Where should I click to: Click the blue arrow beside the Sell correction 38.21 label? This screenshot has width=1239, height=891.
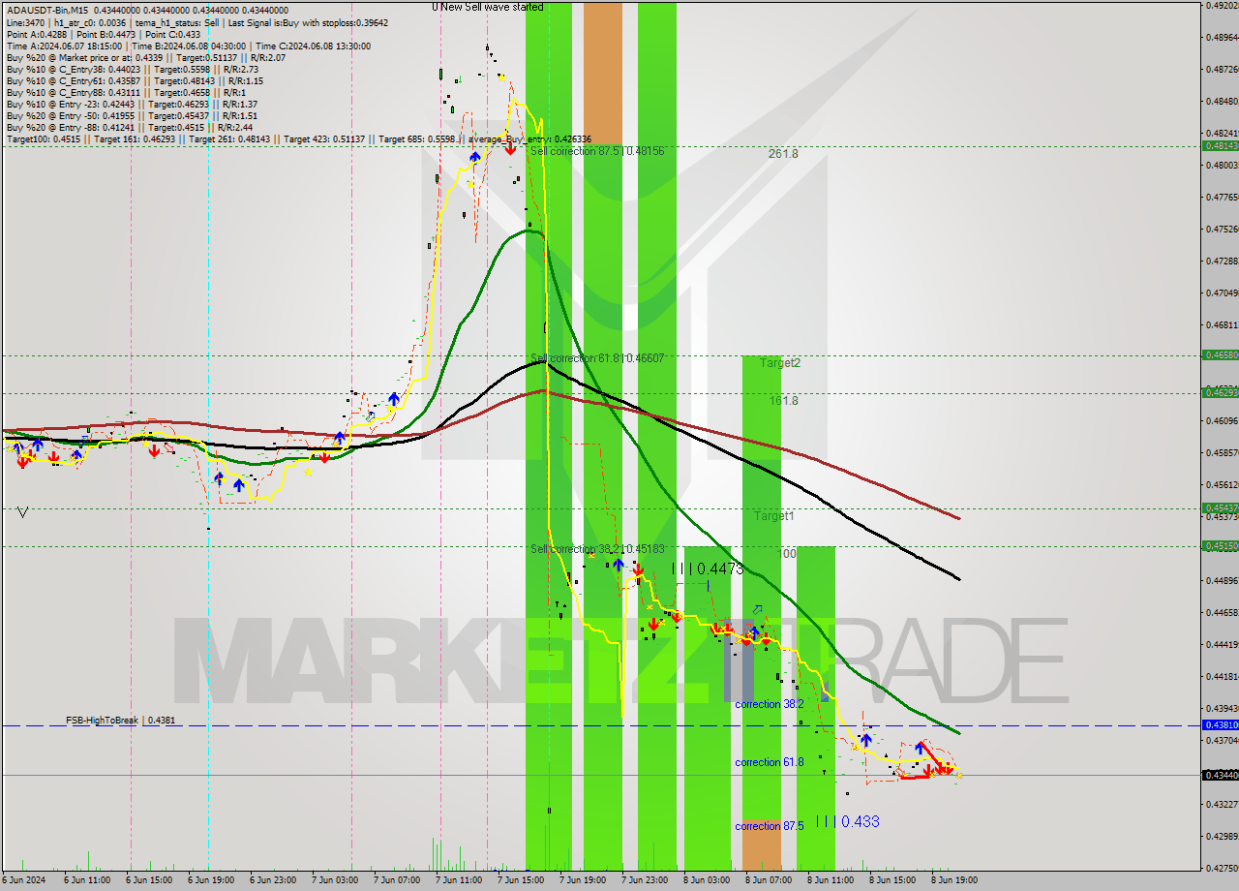(619, 564)
